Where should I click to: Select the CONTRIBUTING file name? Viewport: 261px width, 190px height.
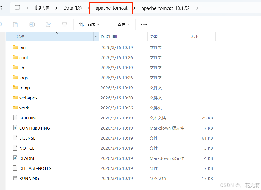pyautogui.click(x=35, y=128)
